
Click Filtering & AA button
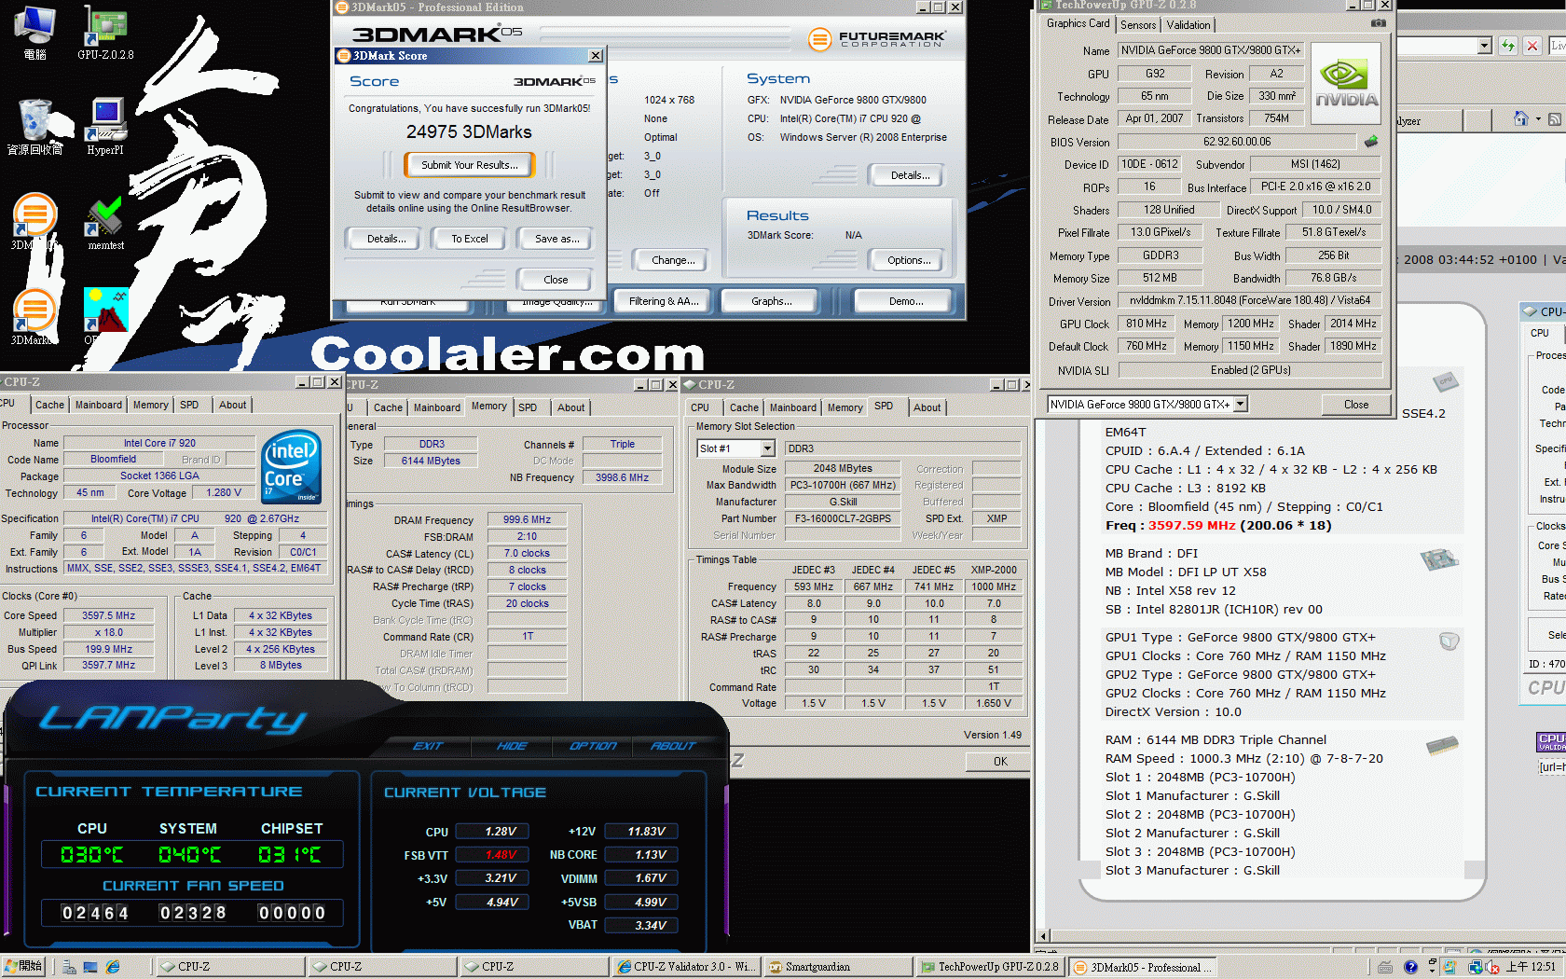pyautogui.click(x=664, y=301)
